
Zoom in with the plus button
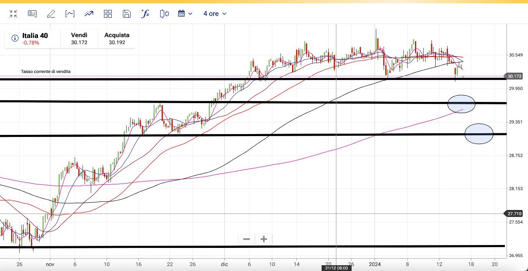point(264,239)
